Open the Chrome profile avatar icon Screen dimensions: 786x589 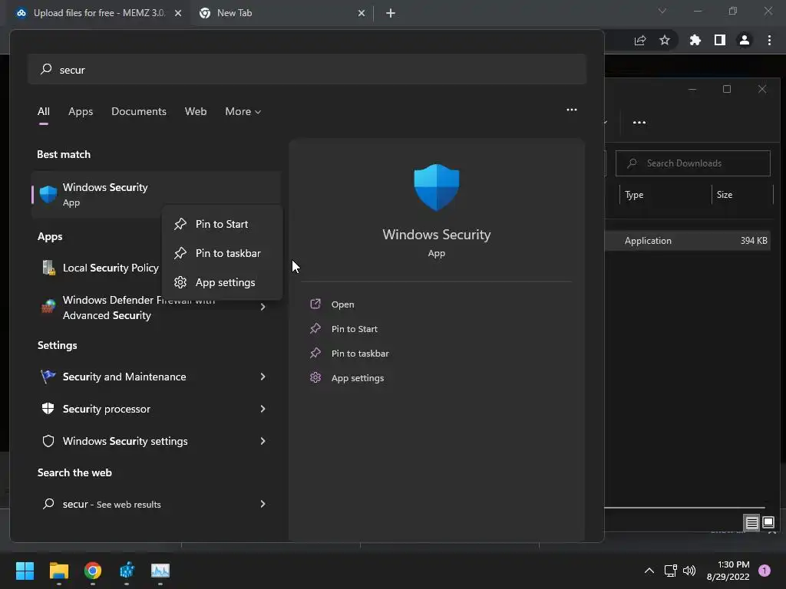click(745, 40)
